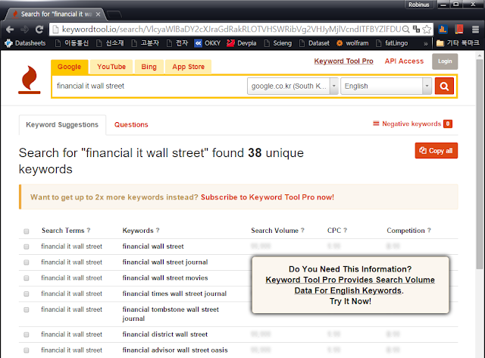
Task: Open the Scieng bookmark
Action: [278, 43]
